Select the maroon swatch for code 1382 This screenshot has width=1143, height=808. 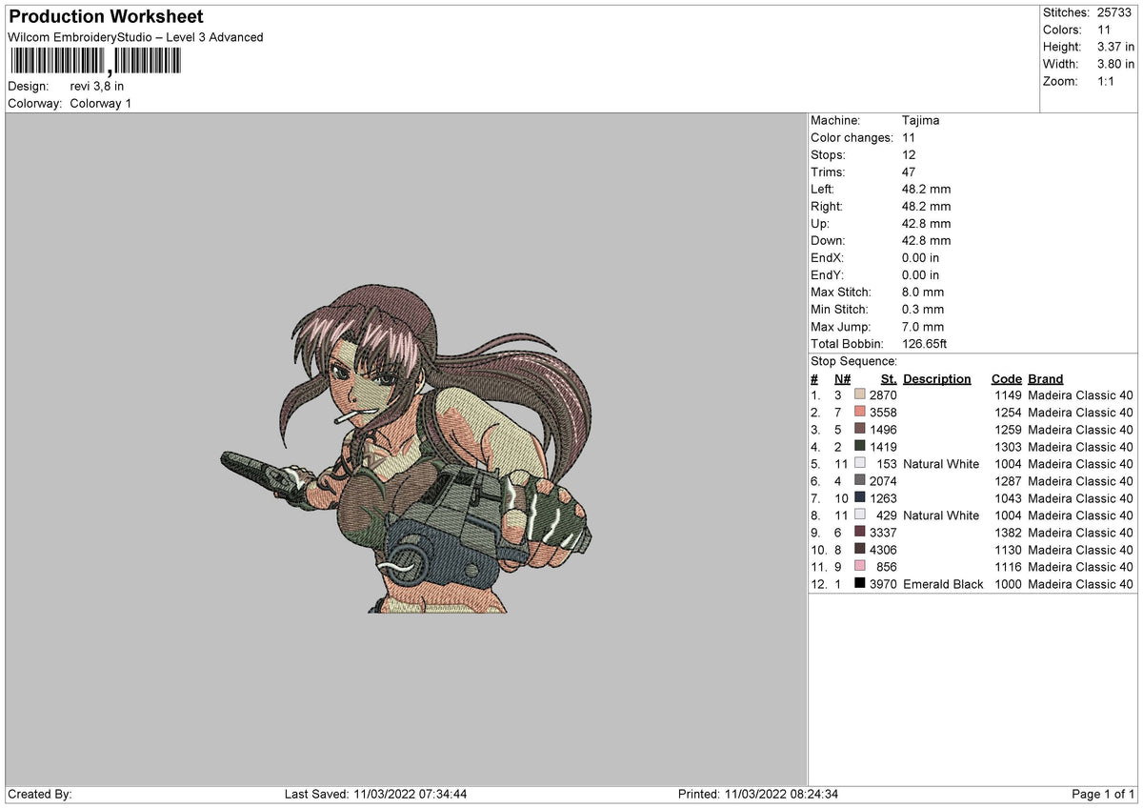(x=860, y=532)
